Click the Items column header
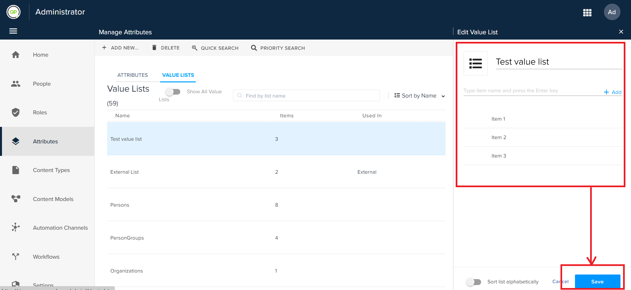This screenshot has width=631, height=290. [287, 116]
